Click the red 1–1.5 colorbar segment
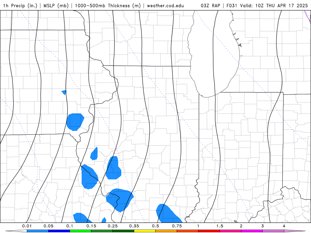 coord(209,231)
